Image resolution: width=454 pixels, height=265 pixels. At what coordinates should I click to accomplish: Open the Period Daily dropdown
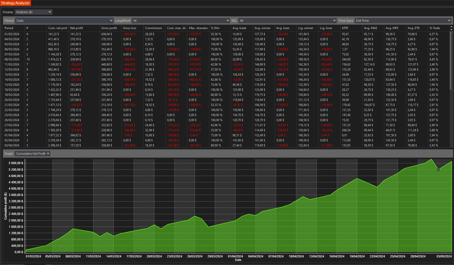click(64, 20)
